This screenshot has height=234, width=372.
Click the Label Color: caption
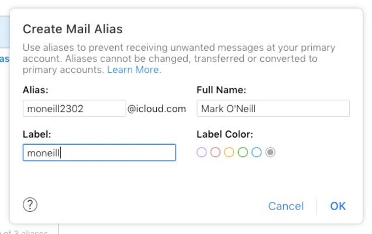225,134
